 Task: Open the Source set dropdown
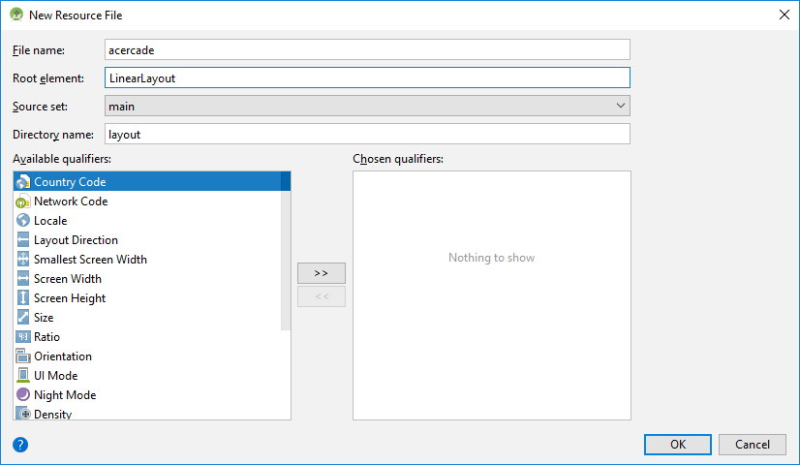[367, 106]
